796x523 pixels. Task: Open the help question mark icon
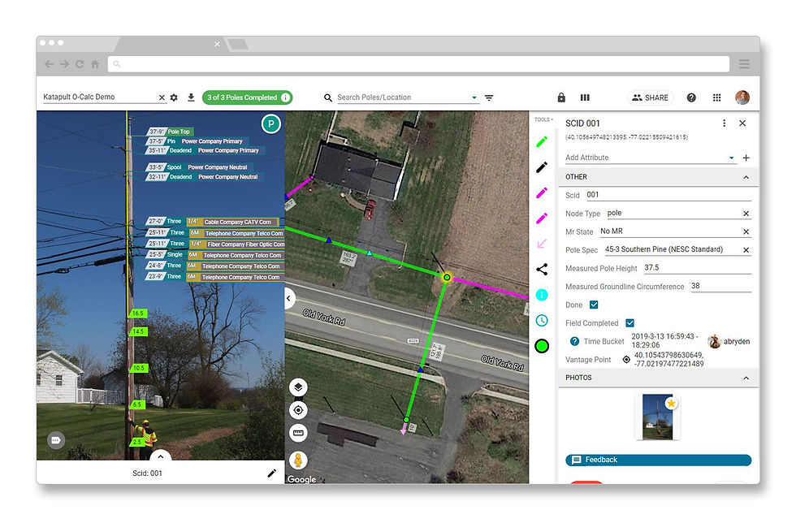pos(691,97)
